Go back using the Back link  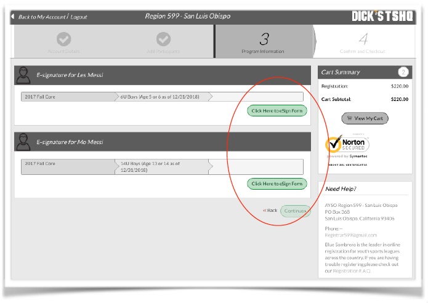pos(270,211)
